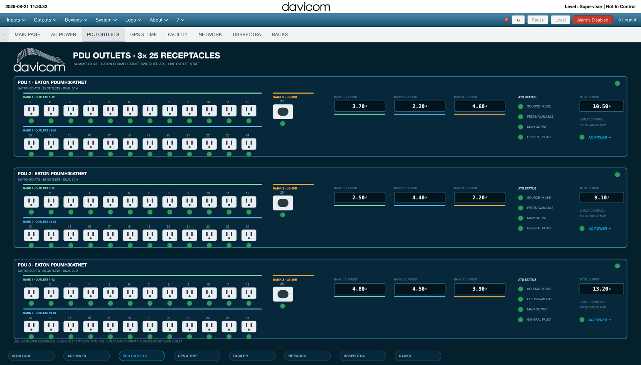
Task: Click the Logout link
Action: 627,20
